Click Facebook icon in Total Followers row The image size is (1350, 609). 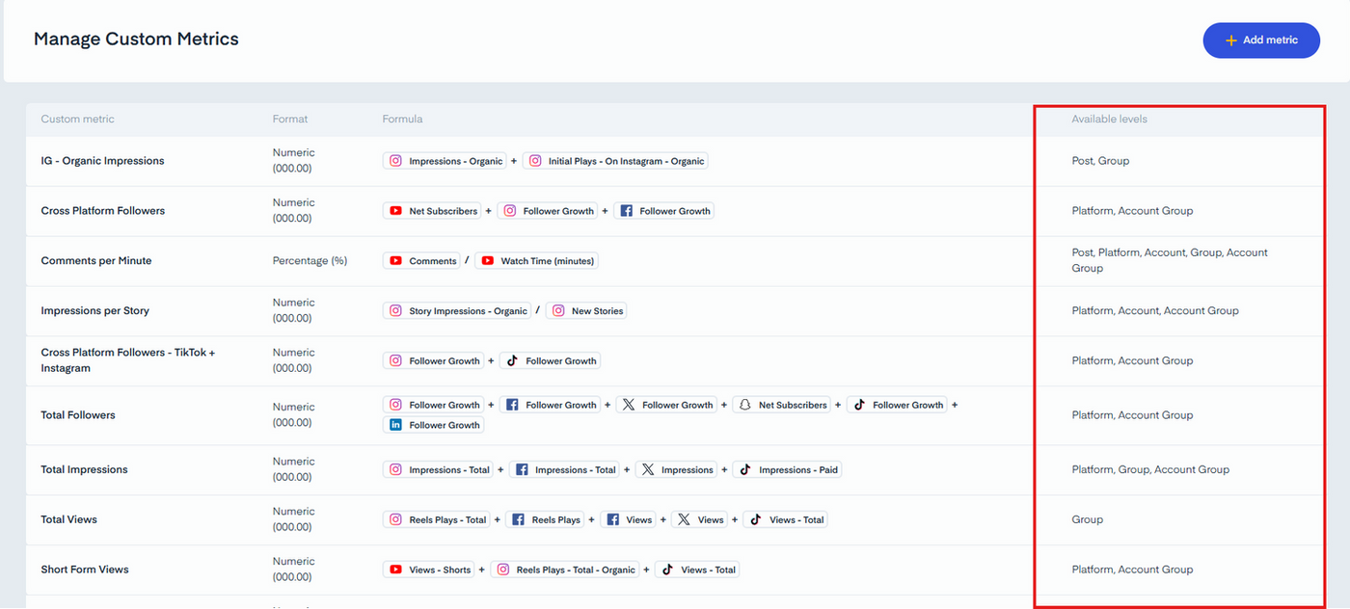(x=512, y=406)
